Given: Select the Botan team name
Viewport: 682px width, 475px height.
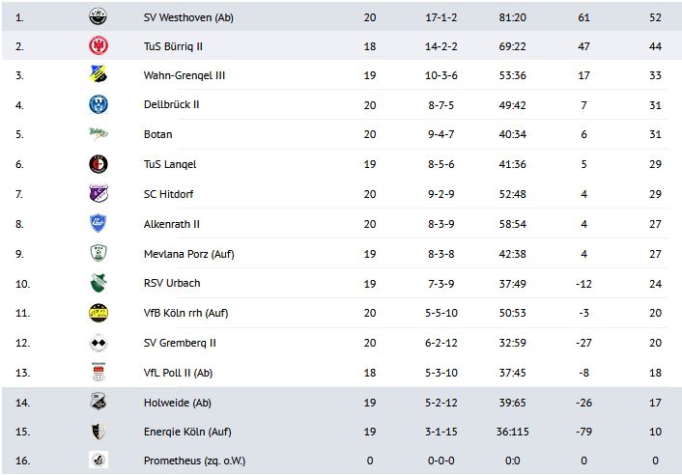Looking at the screenshot, I should click(x=157, y=134).
